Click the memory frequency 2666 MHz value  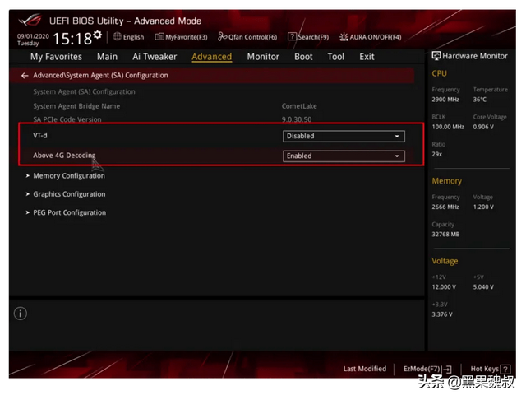pos(445,207)
